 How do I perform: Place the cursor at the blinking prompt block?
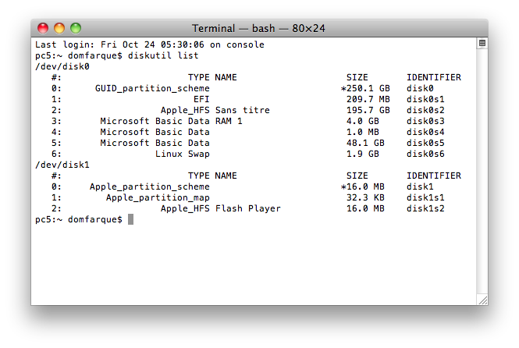click(x=131, y=219)
